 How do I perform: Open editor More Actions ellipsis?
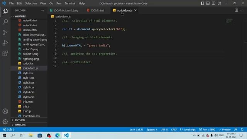[x=242, y=10]
